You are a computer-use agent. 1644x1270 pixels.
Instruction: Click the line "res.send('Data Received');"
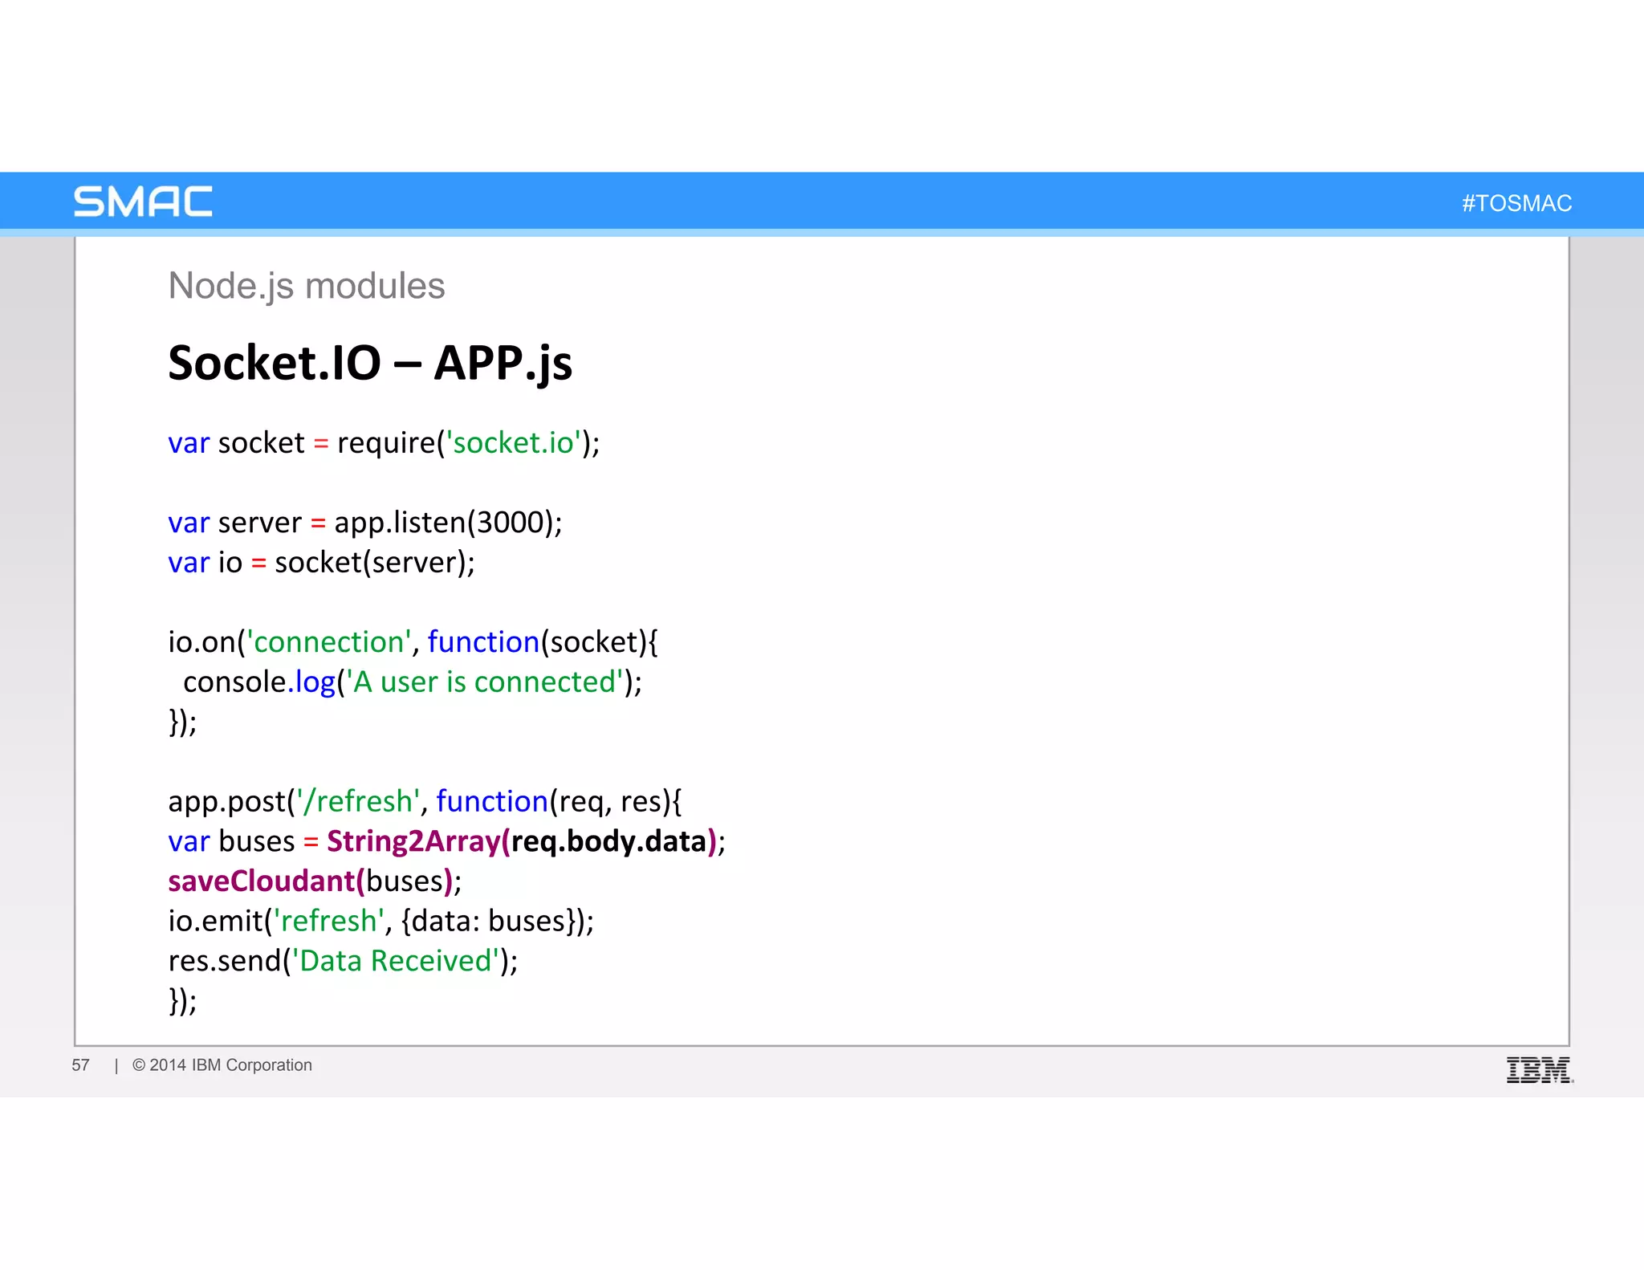click(343, 961)
